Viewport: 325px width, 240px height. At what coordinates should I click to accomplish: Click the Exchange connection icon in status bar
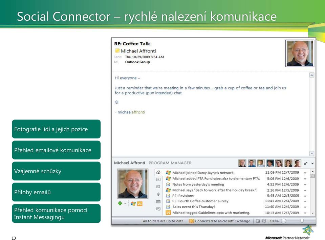point(192,221)
